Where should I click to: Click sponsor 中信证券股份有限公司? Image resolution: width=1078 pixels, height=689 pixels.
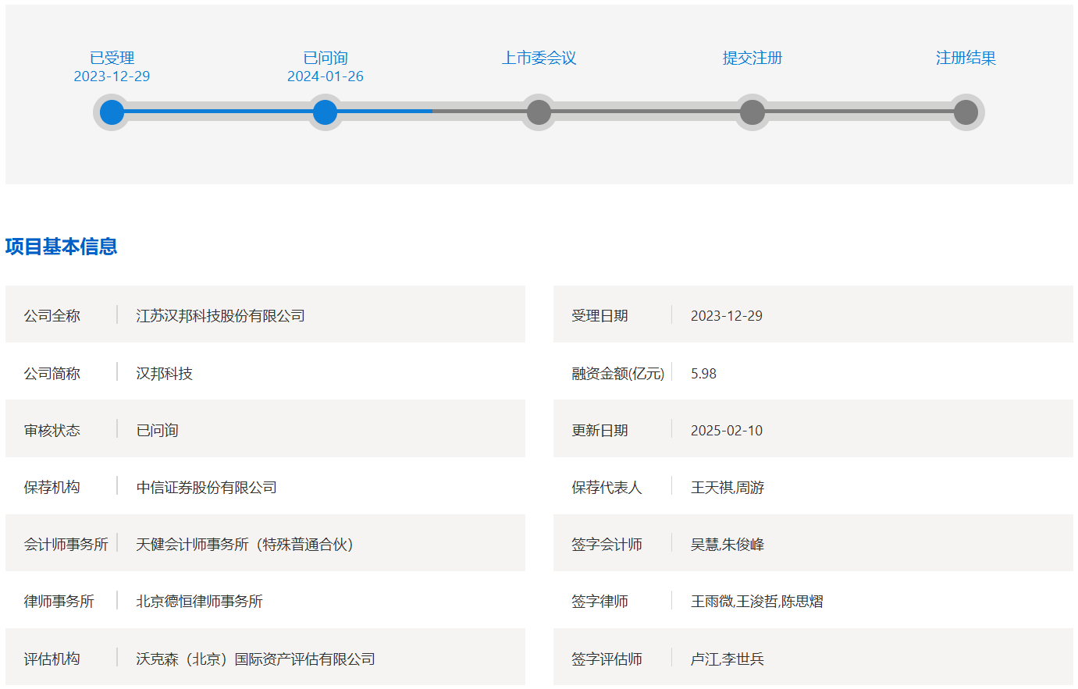206,488
